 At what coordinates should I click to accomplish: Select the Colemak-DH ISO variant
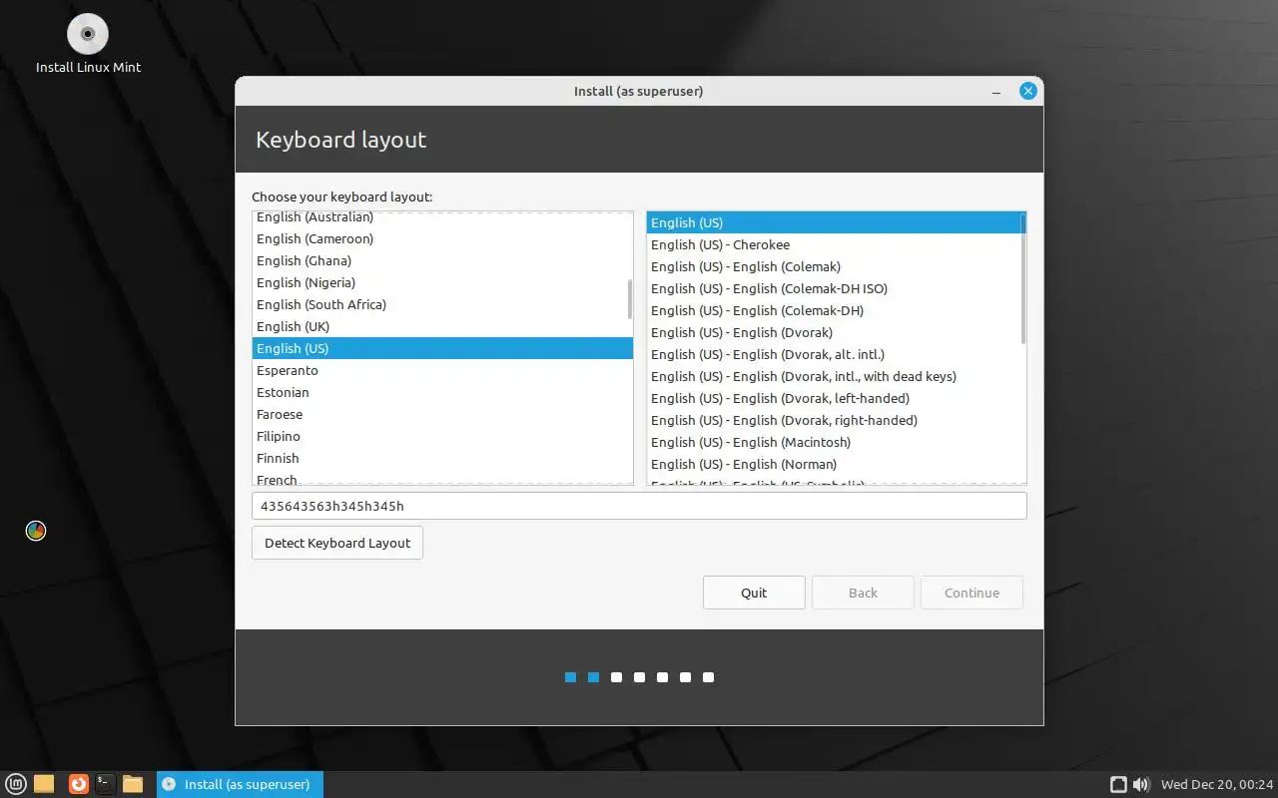[837, 288]
